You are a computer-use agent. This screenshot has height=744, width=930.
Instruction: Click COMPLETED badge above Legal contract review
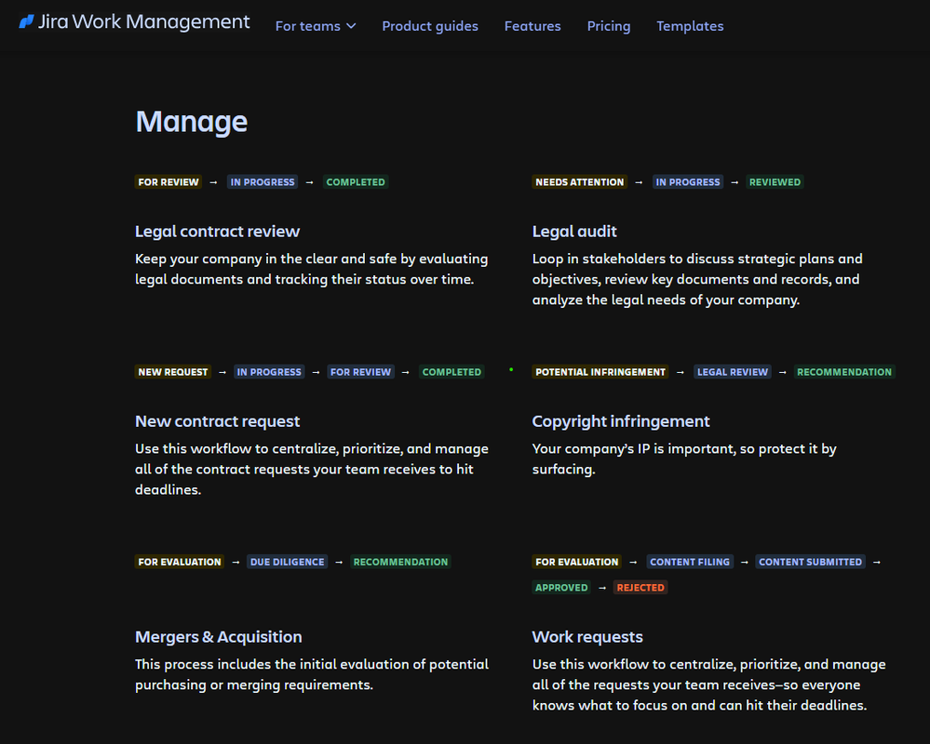[356, 182]
